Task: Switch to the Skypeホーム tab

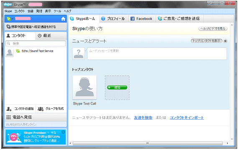Action: click(84, 19)
